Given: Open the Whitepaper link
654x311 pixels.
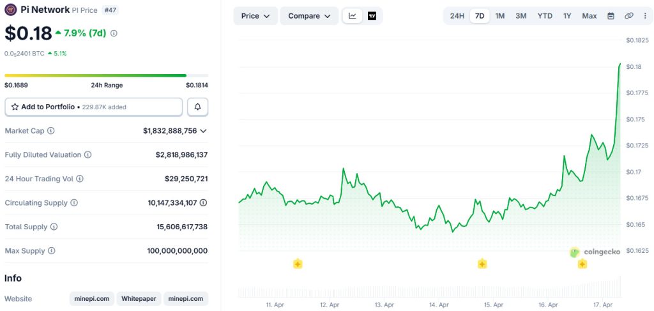Looking at the screenshot, I should pyautogui.click(x=138, y=299).
